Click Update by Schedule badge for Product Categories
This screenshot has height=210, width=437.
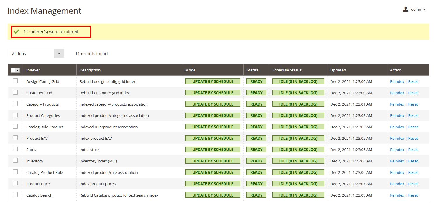(213, 116)
